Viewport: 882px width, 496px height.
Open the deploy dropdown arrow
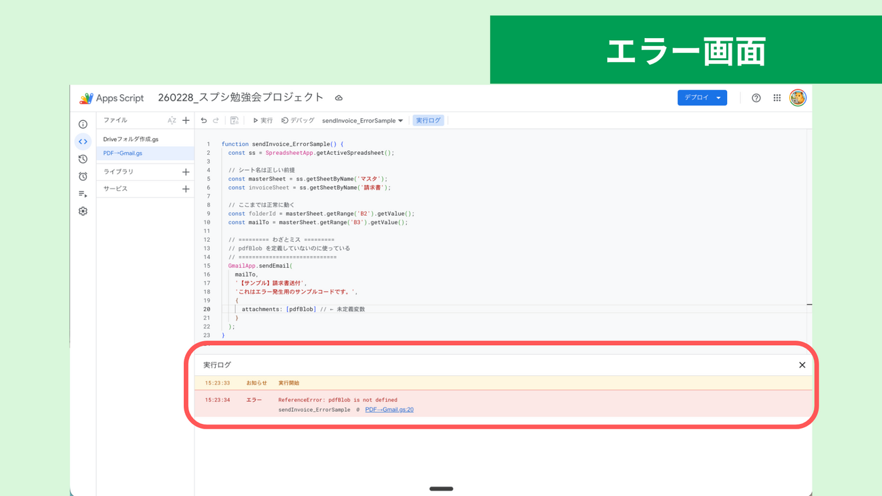pos(719,97)
